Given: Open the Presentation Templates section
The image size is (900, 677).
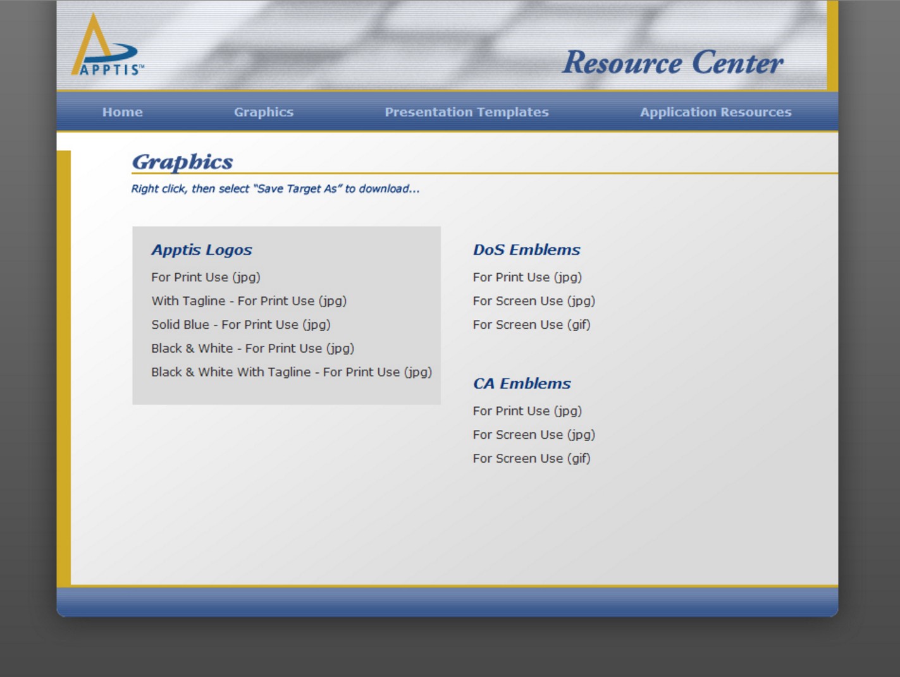Looking at the screenshot, I should pyautogui.click(x=466, y=112).
